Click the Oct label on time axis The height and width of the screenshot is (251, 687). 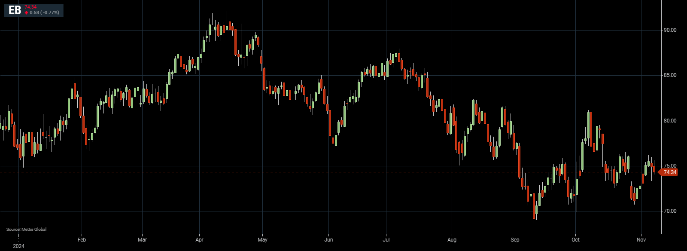tap(575, 240)
